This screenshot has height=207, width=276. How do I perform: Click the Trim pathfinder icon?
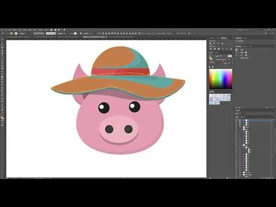coord(214,49)
